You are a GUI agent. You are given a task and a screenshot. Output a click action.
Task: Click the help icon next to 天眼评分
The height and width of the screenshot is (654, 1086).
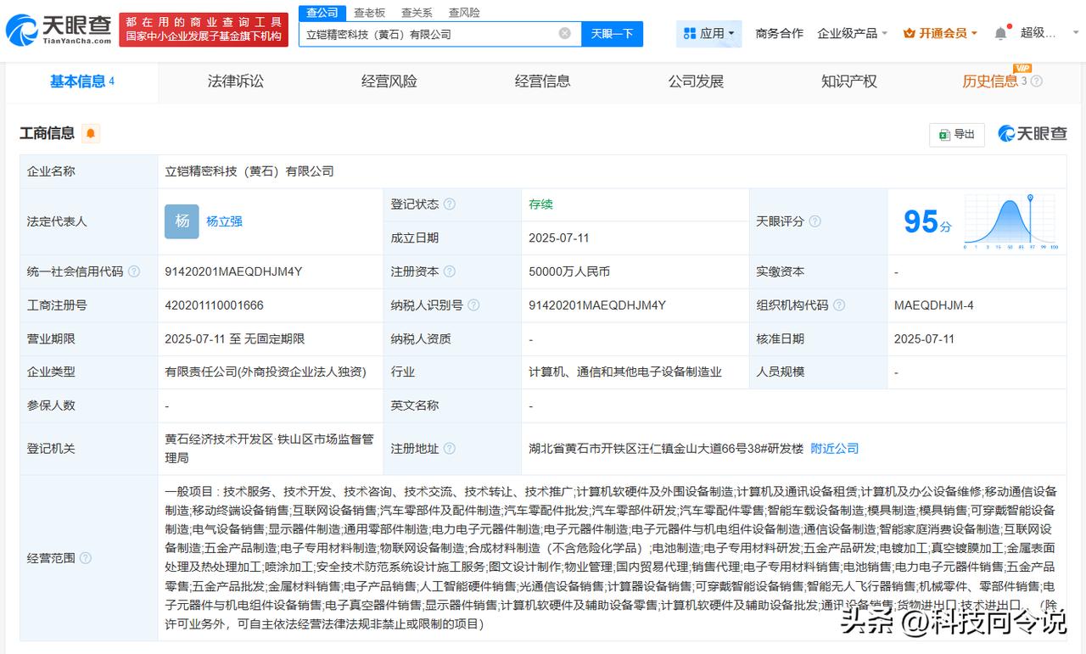(814, 221)
